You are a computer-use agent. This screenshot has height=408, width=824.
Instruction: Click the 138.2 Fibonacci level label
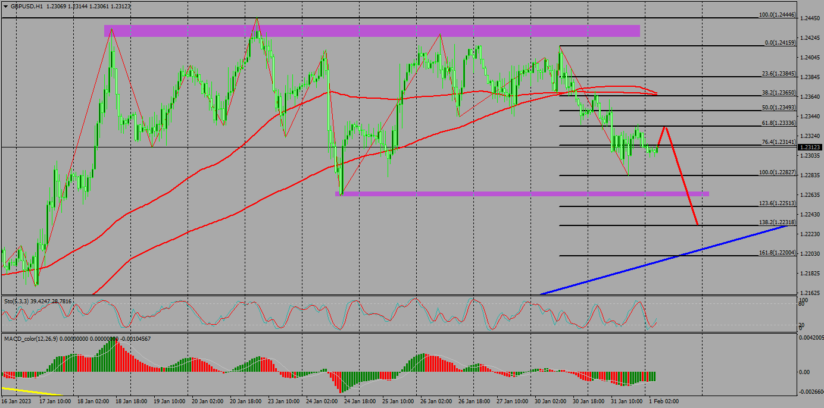(x=777, y=221)
